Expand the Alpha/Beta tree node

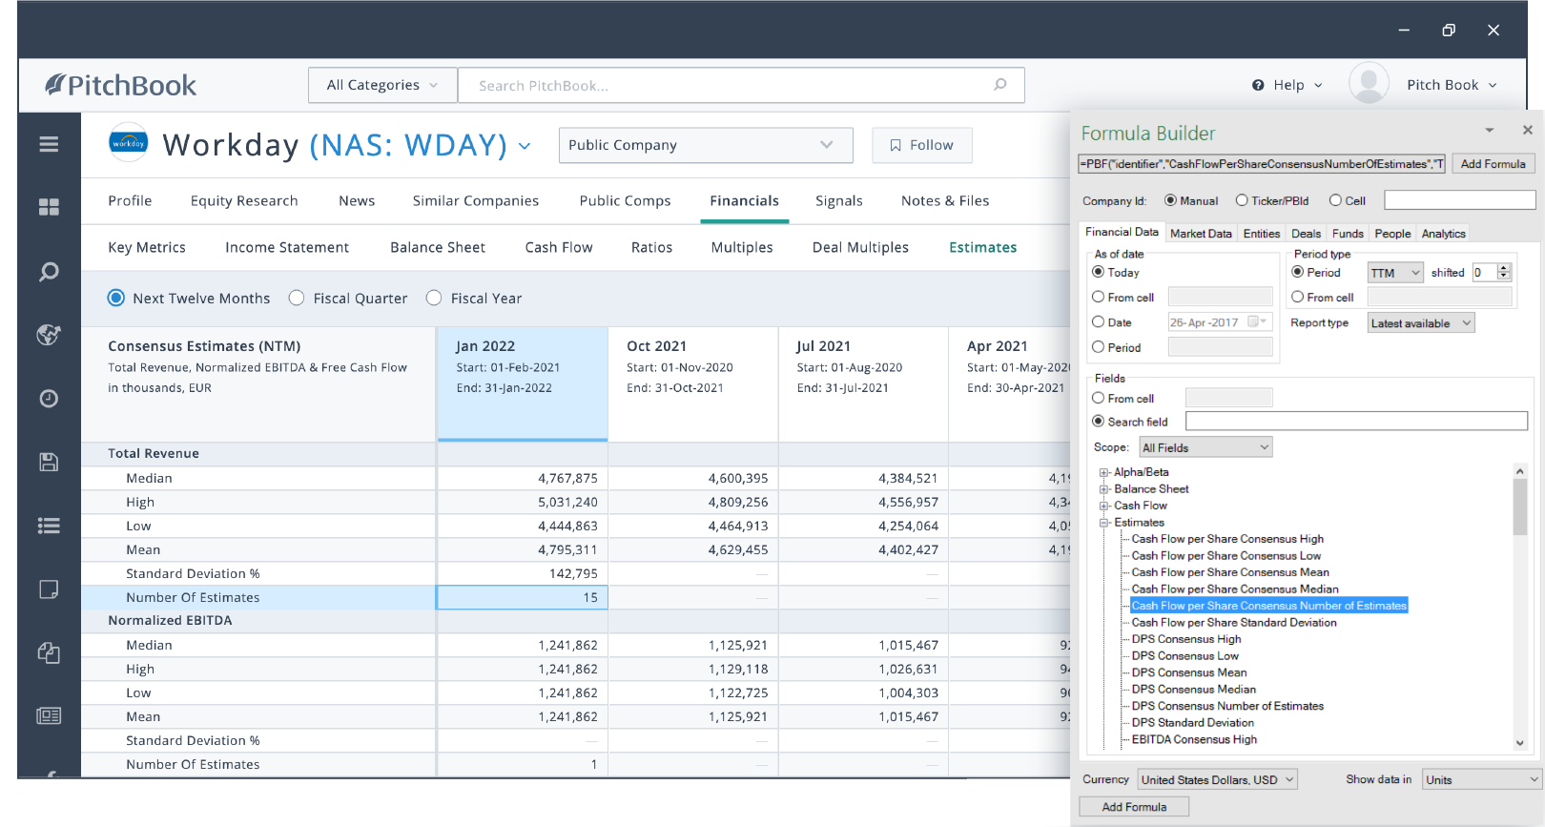coord(1104,472)
